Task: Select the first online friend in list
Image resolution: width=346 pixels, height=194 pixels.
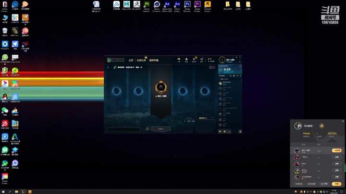Action: coord(230,83)
